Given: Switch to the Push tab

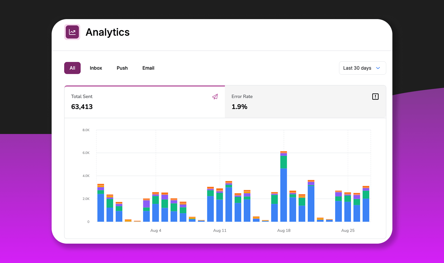Looking at the screenshot, I should pyautogui.click(x=122, y=68).
